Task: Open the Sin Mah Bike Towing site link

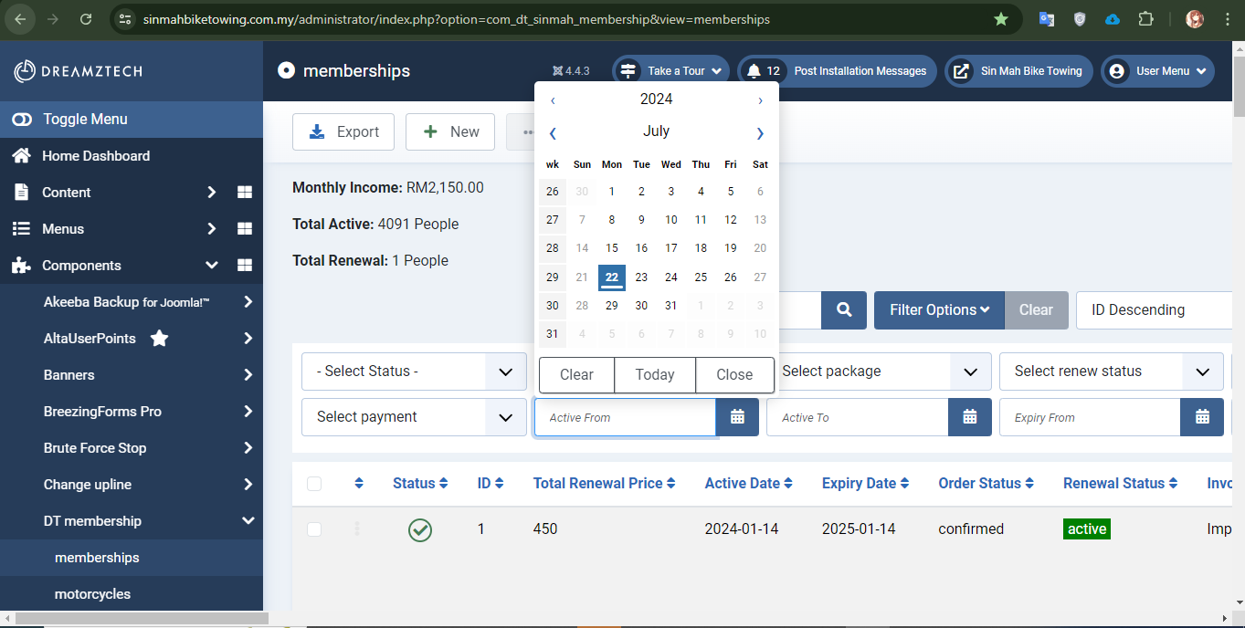Action: (1018, 71)
